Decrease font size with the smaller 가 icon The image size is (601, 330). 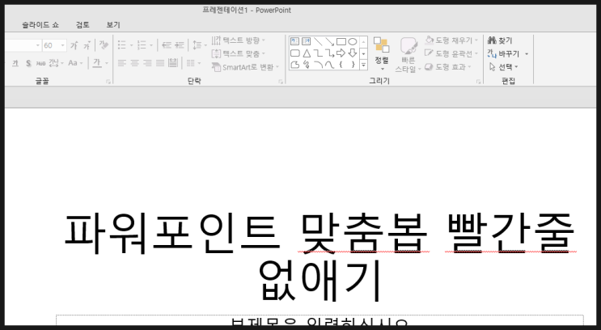coord(87,45)
